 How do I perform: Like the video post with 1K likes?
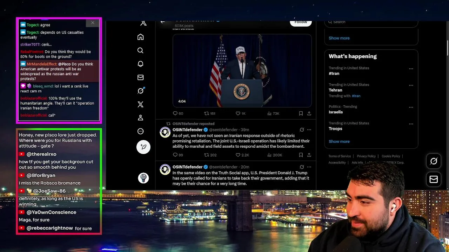click(x=241, y=113)
